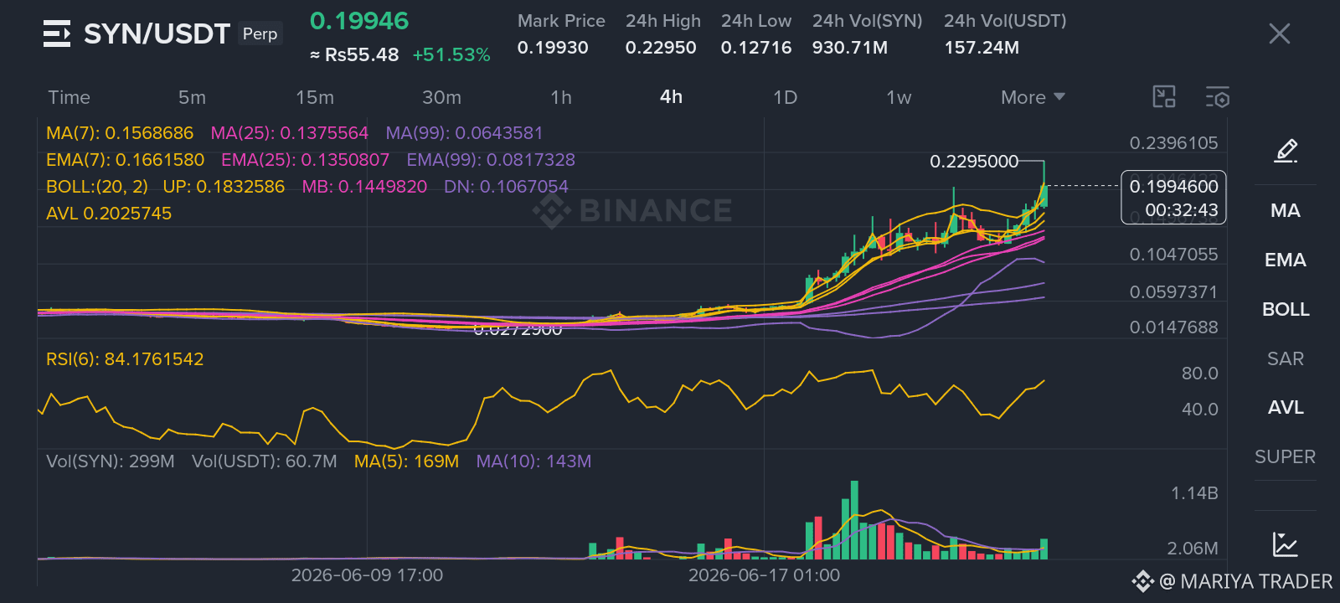Click the Vol(SYN): 299M label
Image resolution: width=1340 pixels, height=603 pixels.
click(111, 461)
